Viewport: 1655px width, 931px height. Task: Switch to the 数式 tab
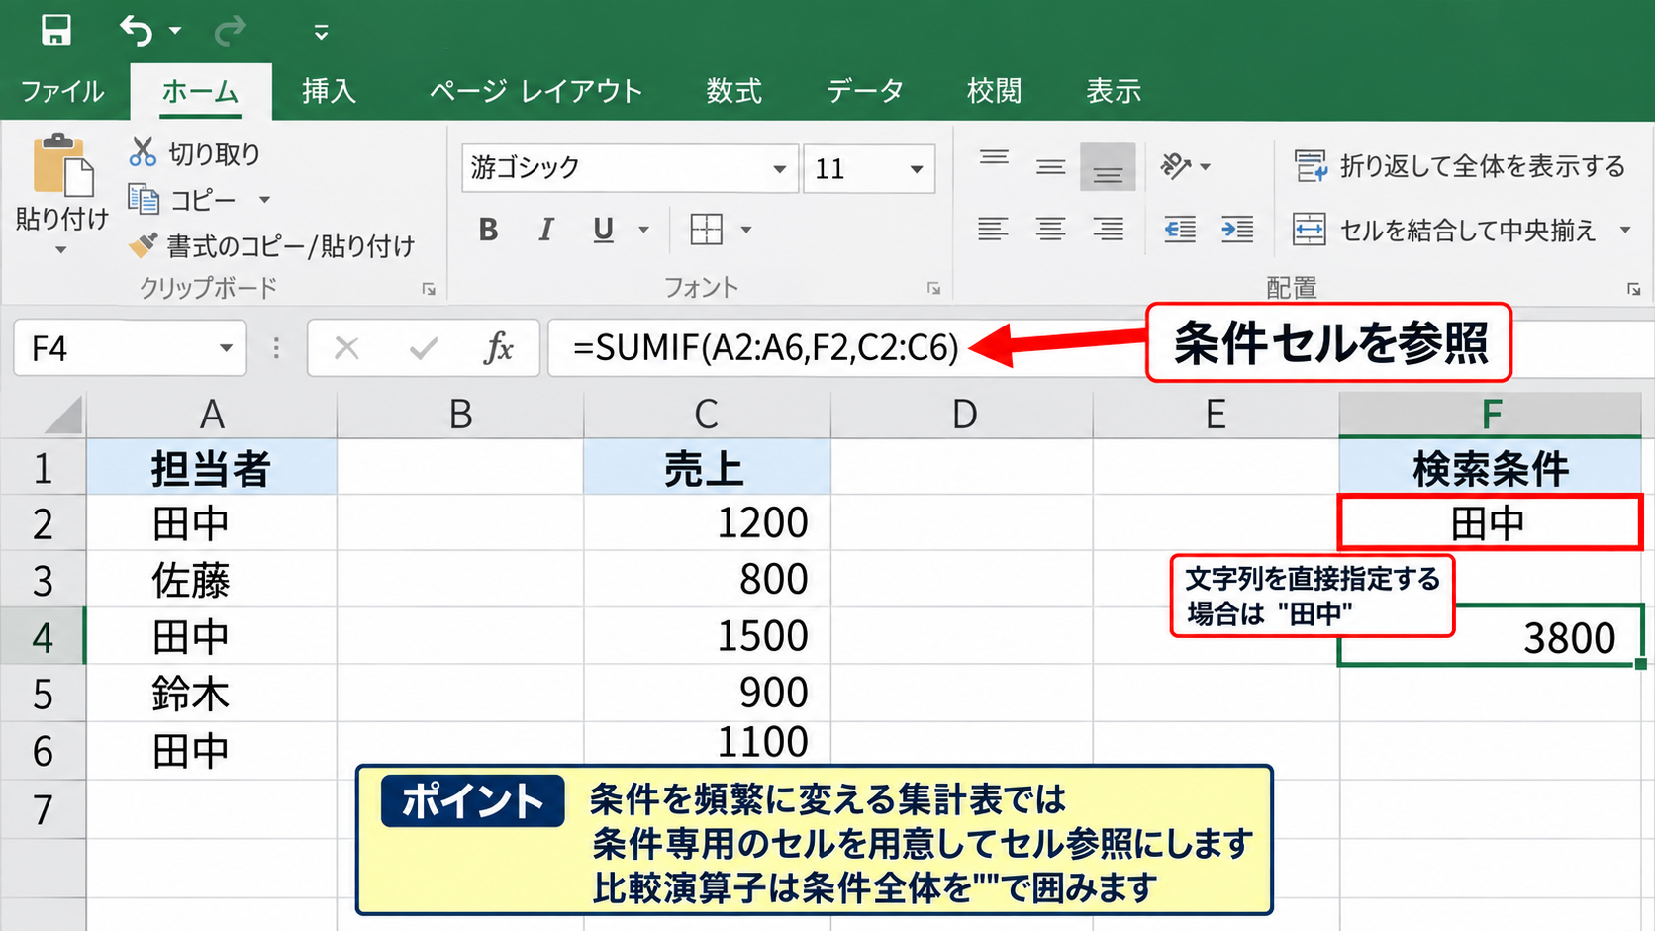[x=733, y=91]
